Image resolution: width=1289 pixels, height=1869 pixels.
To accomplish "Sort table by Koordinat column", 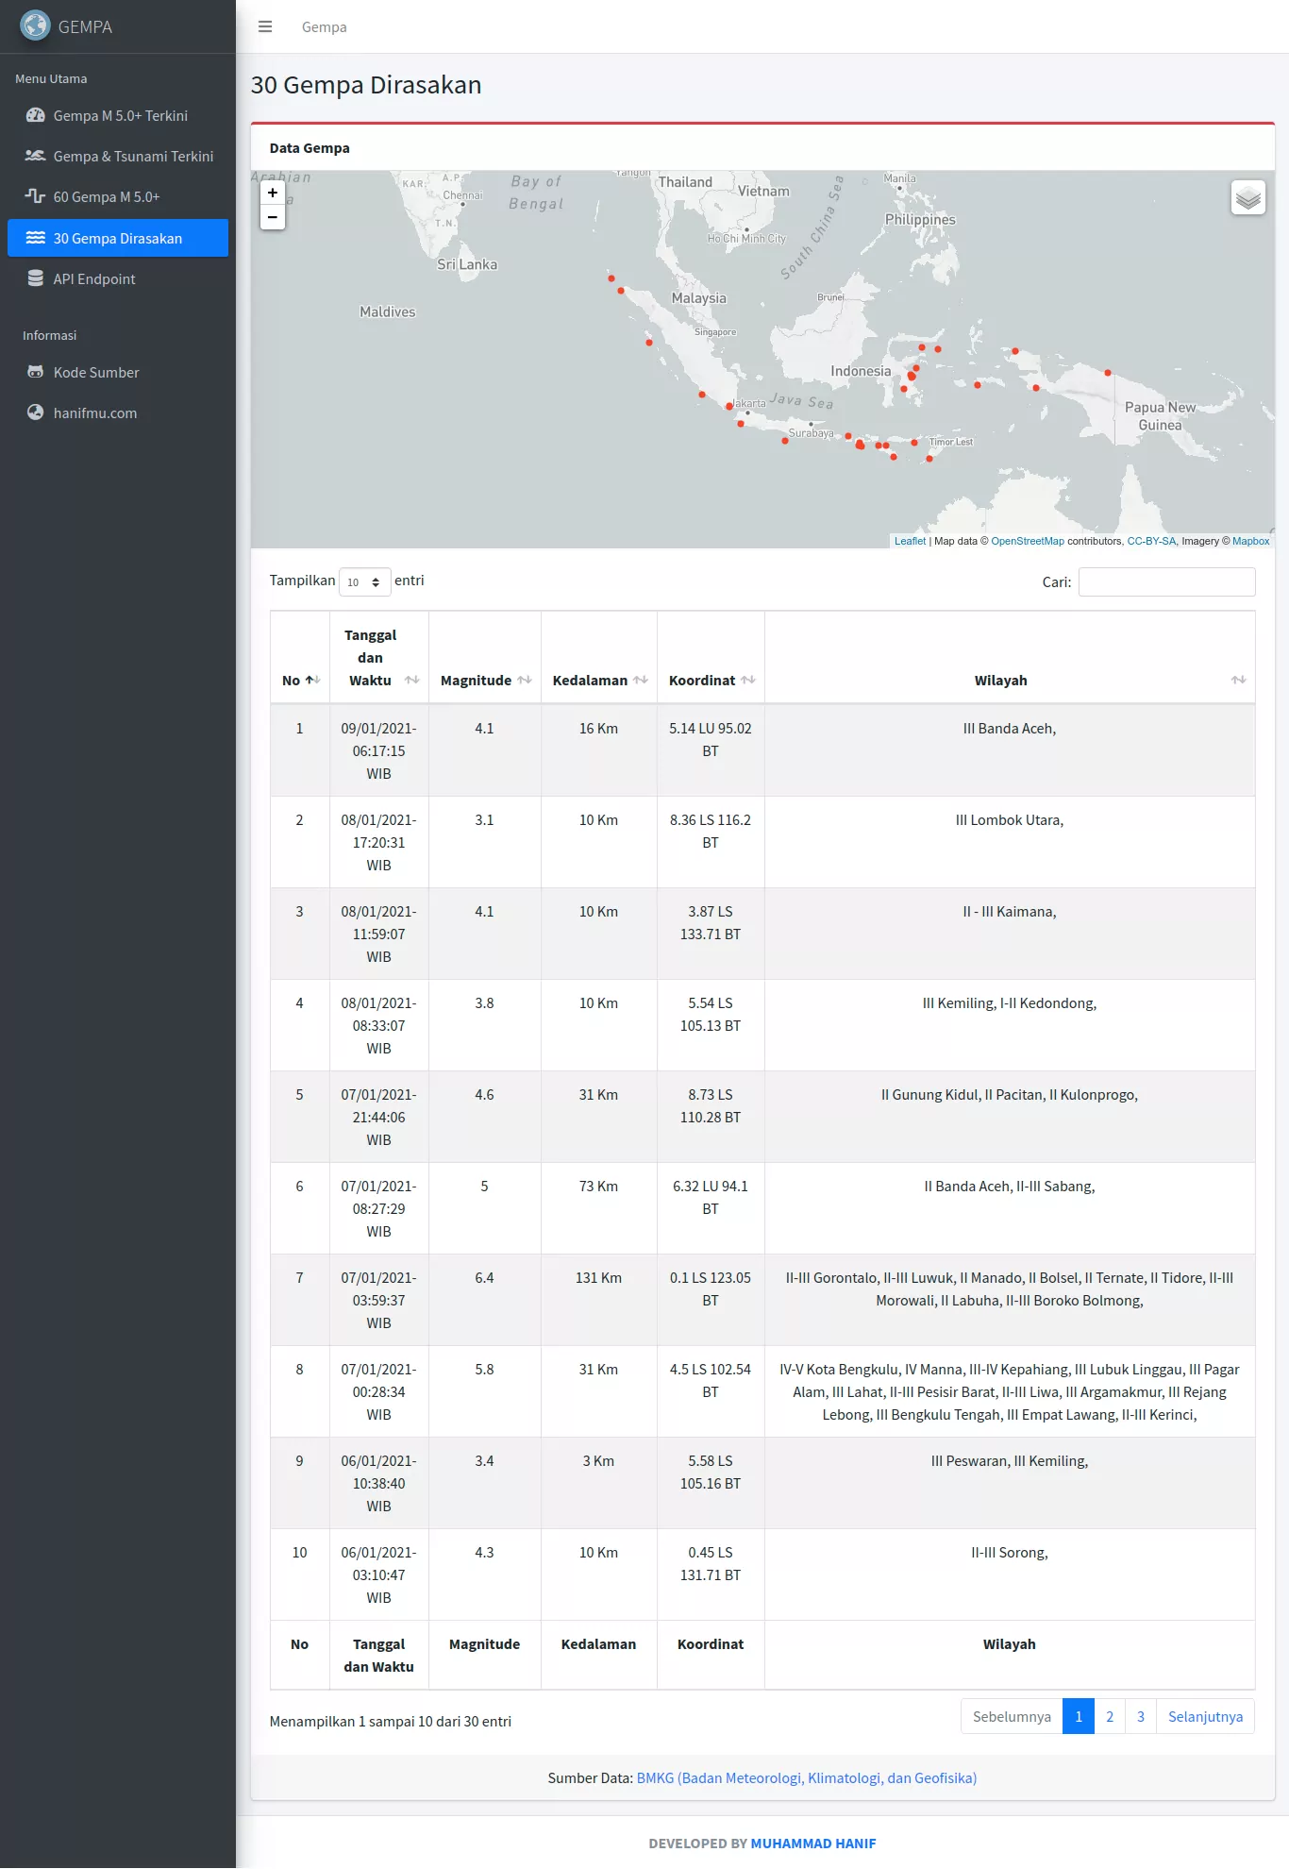I will tap(711, 657).
